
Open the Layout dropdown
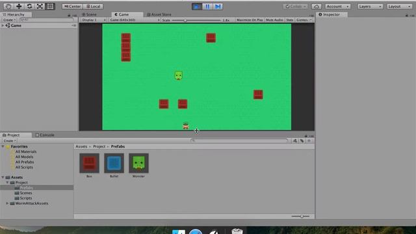pyautogui.click(x=399, y=6)
